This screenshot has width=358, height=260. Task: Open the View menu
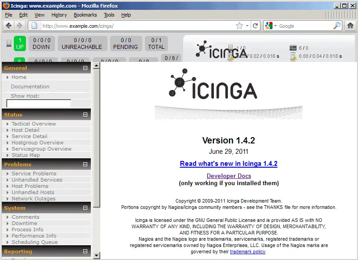click(x=39, y=15)
